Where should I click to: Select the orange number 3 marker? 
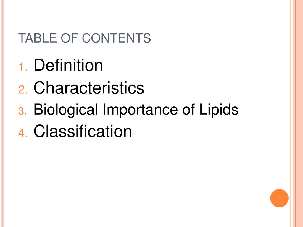pos(22,111)
